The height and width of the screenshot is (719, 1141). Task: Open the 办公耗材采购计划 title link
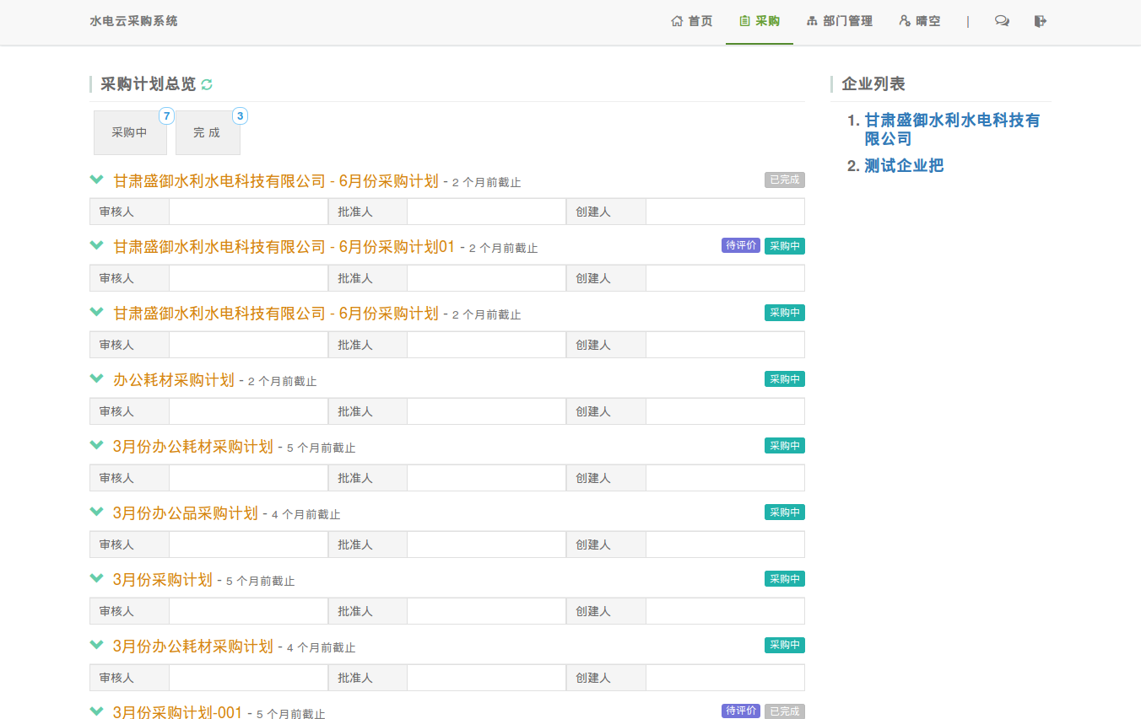174,380
